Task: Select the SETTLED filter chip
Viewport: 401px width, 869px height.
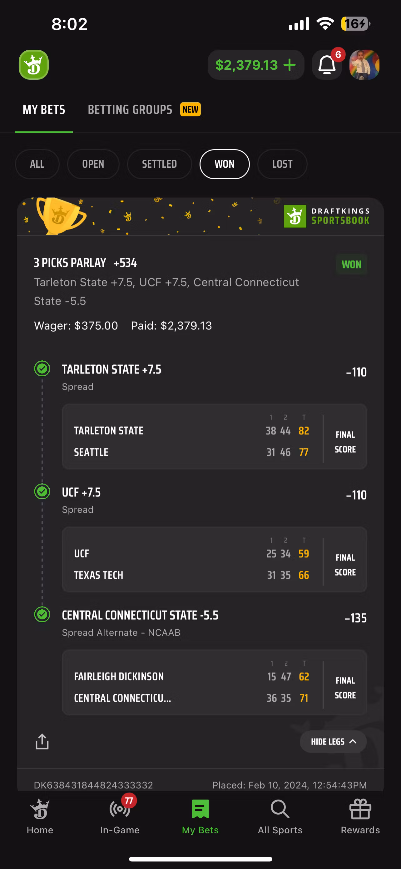Action: click(x=159, y=164)
